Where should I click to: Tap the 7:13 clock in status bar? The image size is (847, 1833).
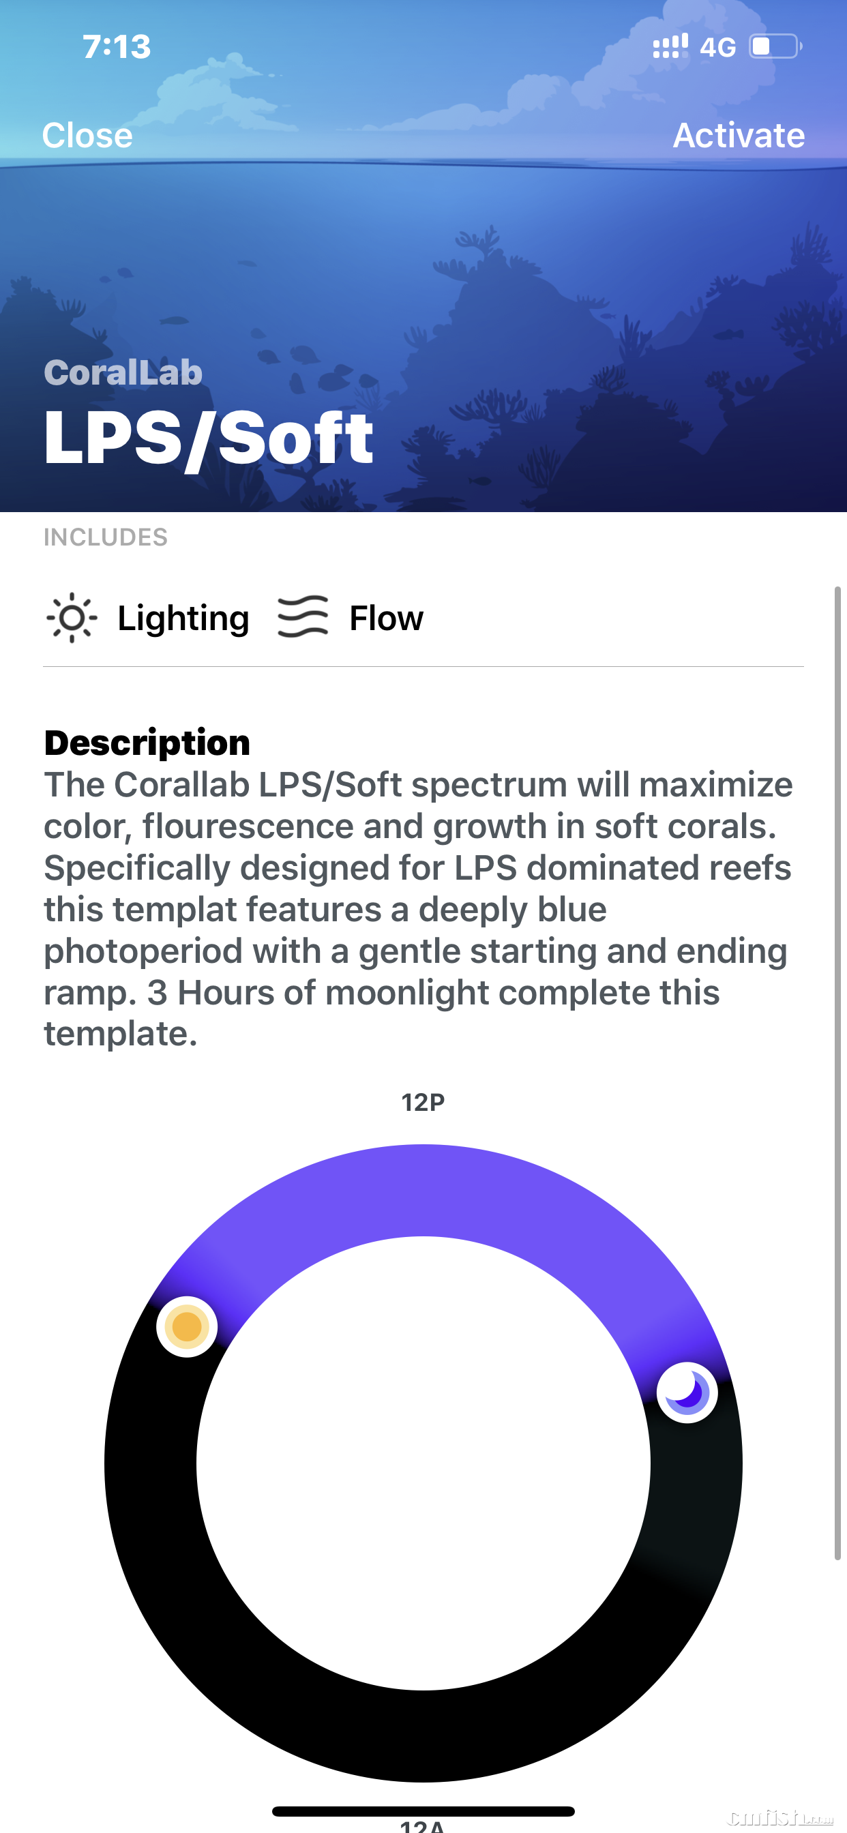click(x=117, y=47)
